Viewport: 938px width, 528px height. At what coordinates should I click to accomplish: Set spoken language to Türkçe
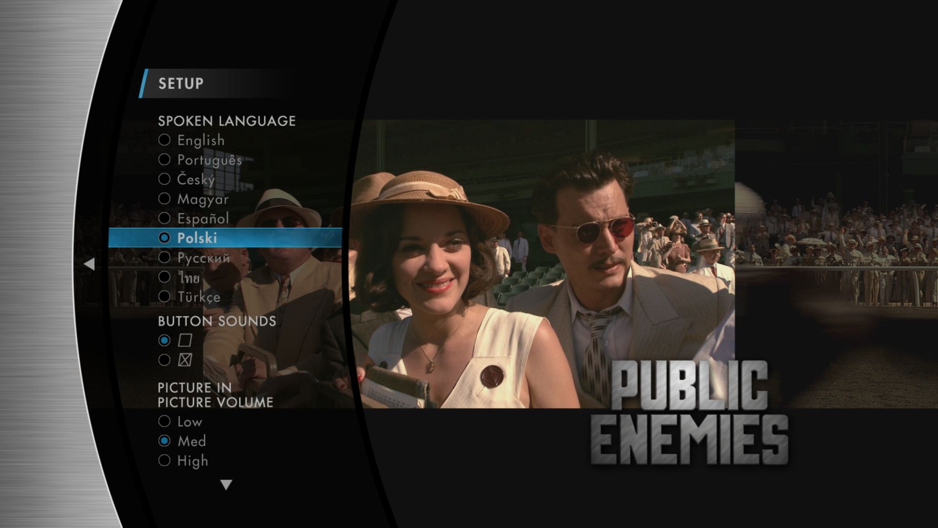coord(190,297)
